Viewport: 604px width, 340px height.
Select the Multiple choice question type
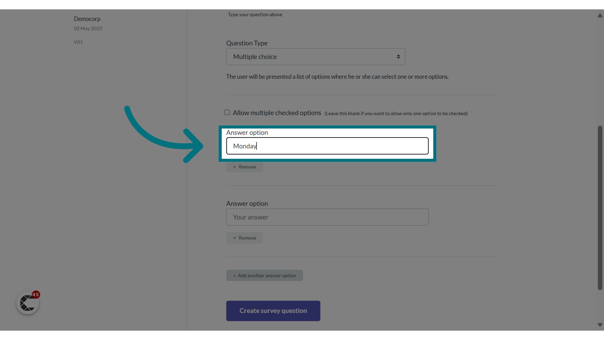click(x=316, y=56)
